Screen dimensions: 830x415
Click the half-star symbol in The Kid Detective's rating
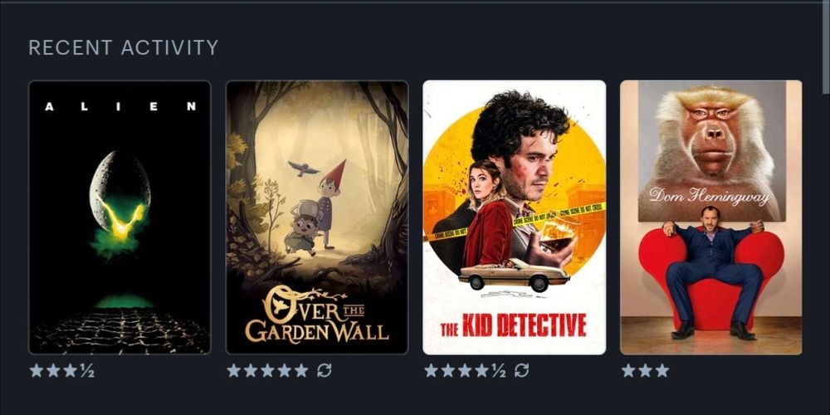499,370
